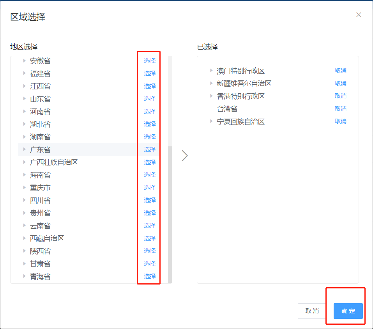
Task: Close the 区域选择 dialog with X
Action: pyautogui.click(x=359, y=15)
